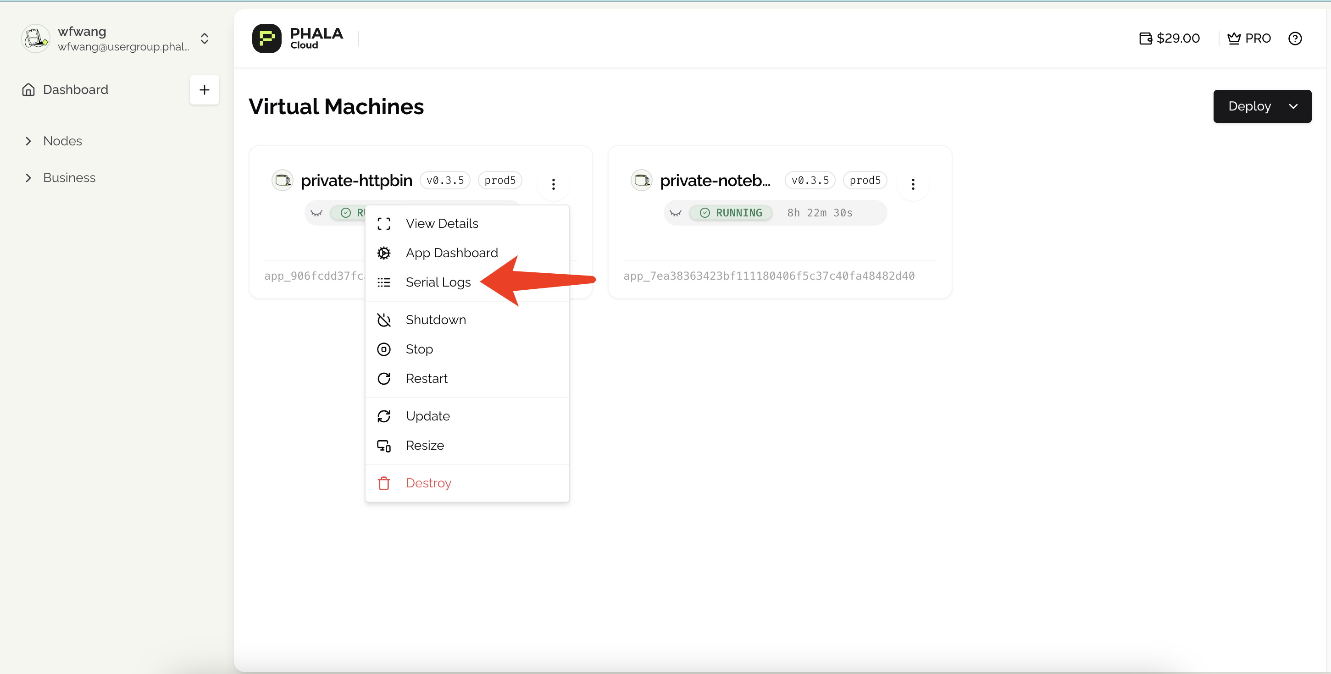Click the help question mark icon
Viewport: 1331px width, 674px height.
click(x=1294, y=38)
